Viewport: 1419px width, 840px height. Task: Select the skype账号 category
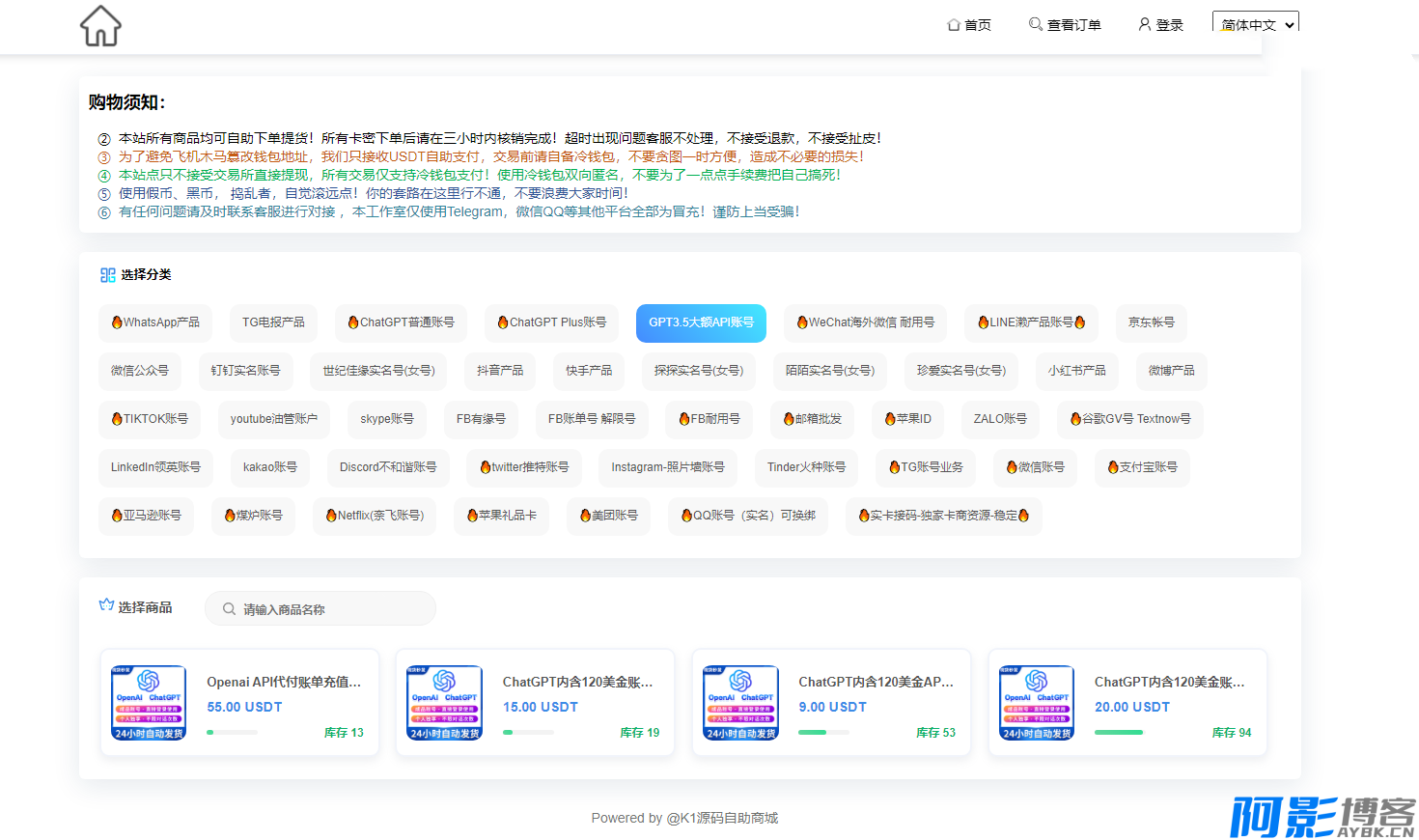[x=387, y=419]
